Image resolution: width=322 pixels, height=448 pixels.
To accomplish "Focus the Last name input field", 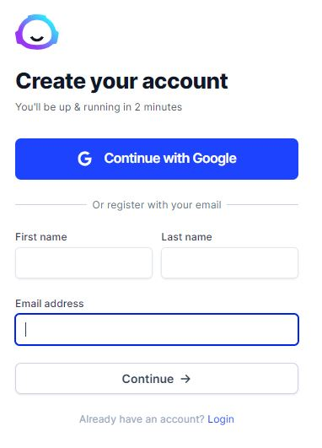I will point(230,263).
